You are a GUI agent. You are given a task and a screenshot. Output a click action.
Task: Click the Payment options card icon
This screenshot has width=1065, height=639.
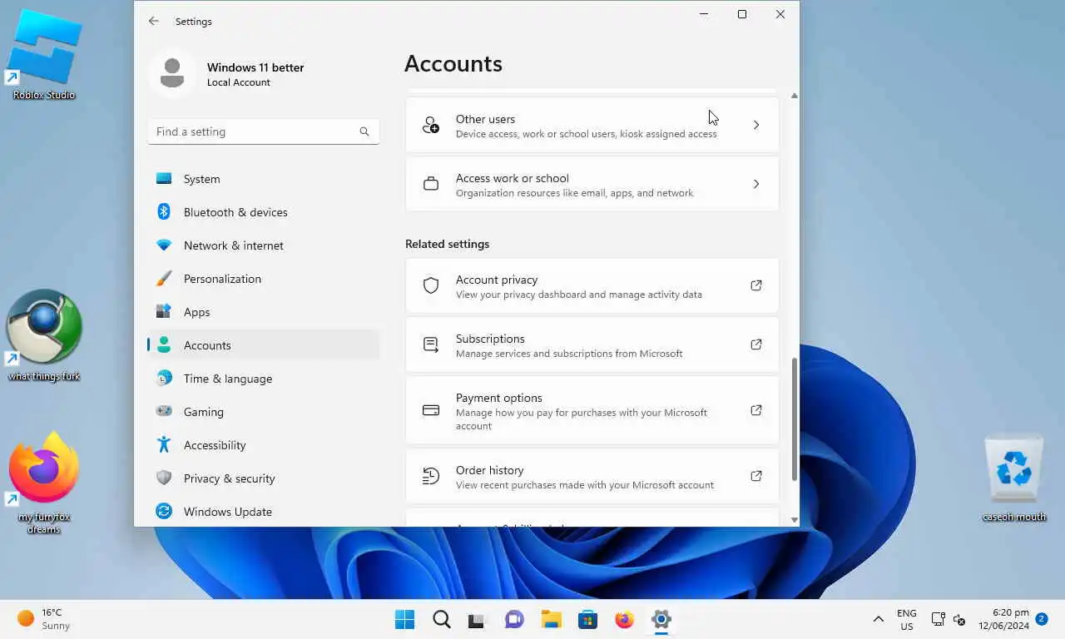[x=431, y=410]
